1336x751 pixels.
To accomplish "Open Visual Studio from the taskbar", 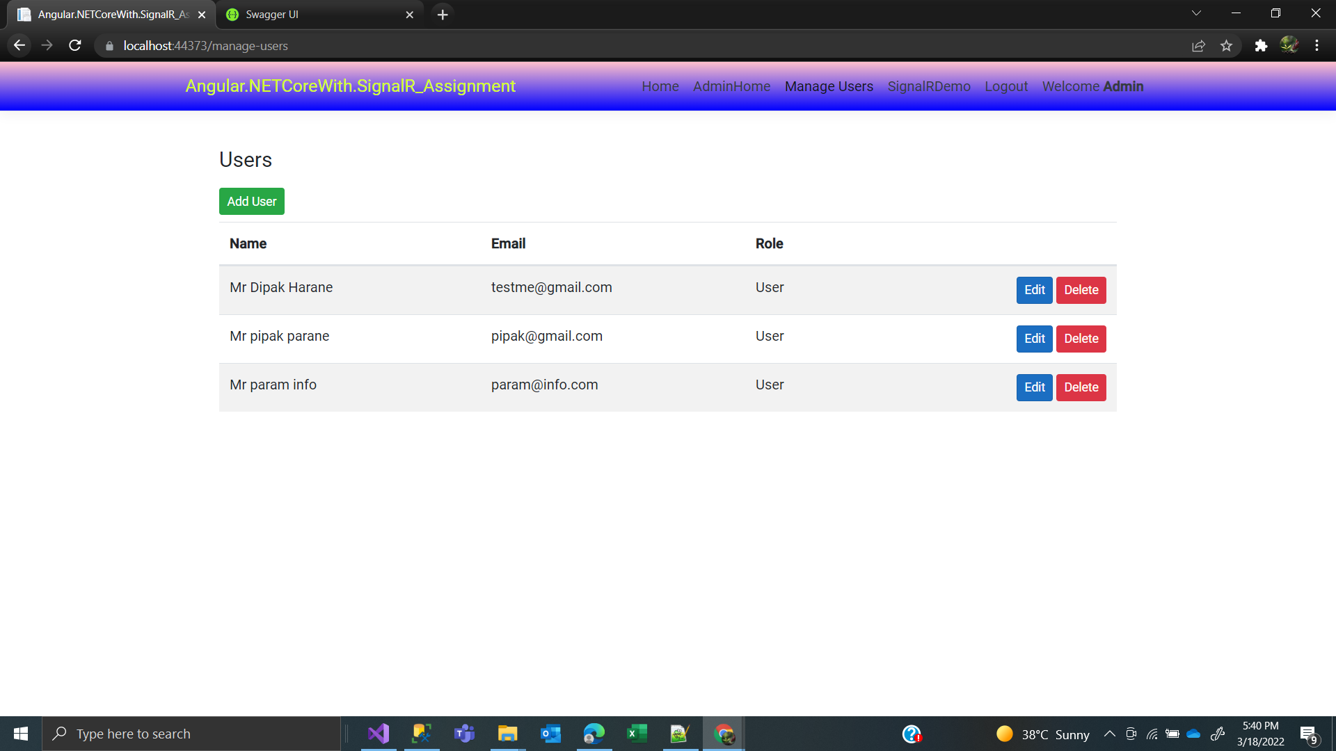I will point(379,734).
